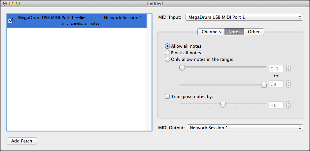Click the yellow minimize window button
310x151 pixels.
(11, 4)
